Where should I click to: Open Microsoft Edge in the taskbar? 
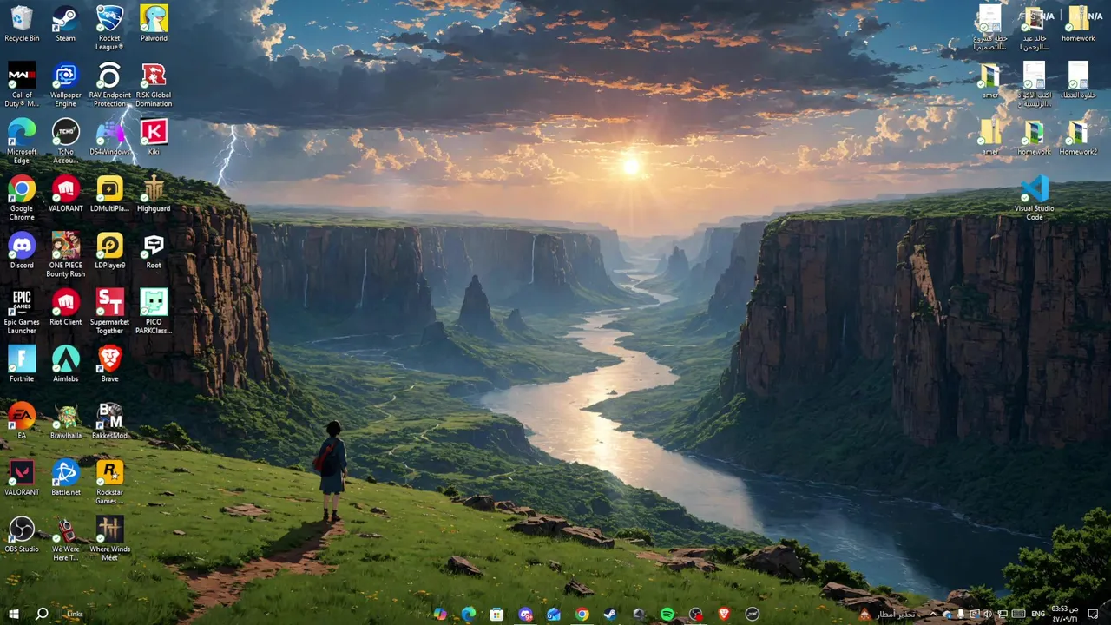pos(469,614)
